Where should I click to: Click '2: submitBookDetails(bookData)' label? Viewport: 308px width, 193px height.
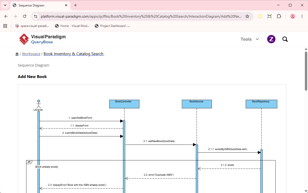pyautogui.click(x=80, y=133)
